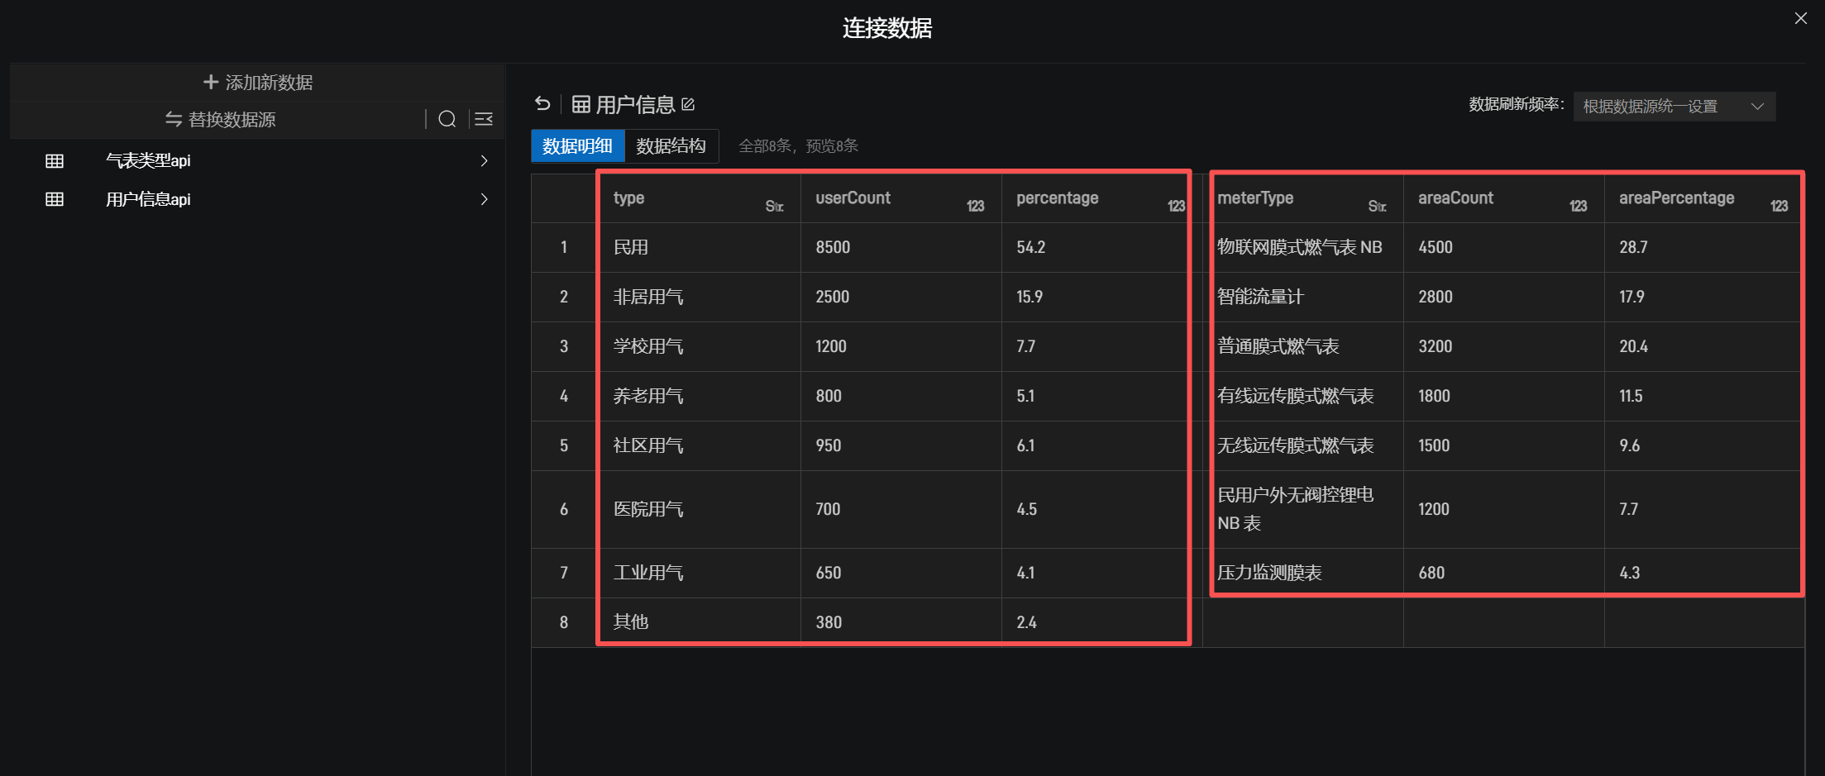Click the table icon next to 气表类型api
The image size is (1825, 776).
[55, 161]
